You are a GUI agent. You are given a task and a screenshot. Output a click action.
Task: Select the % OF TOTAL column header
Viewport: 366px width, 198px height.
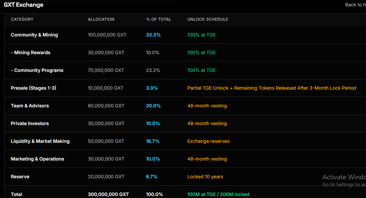pos(159,19)
